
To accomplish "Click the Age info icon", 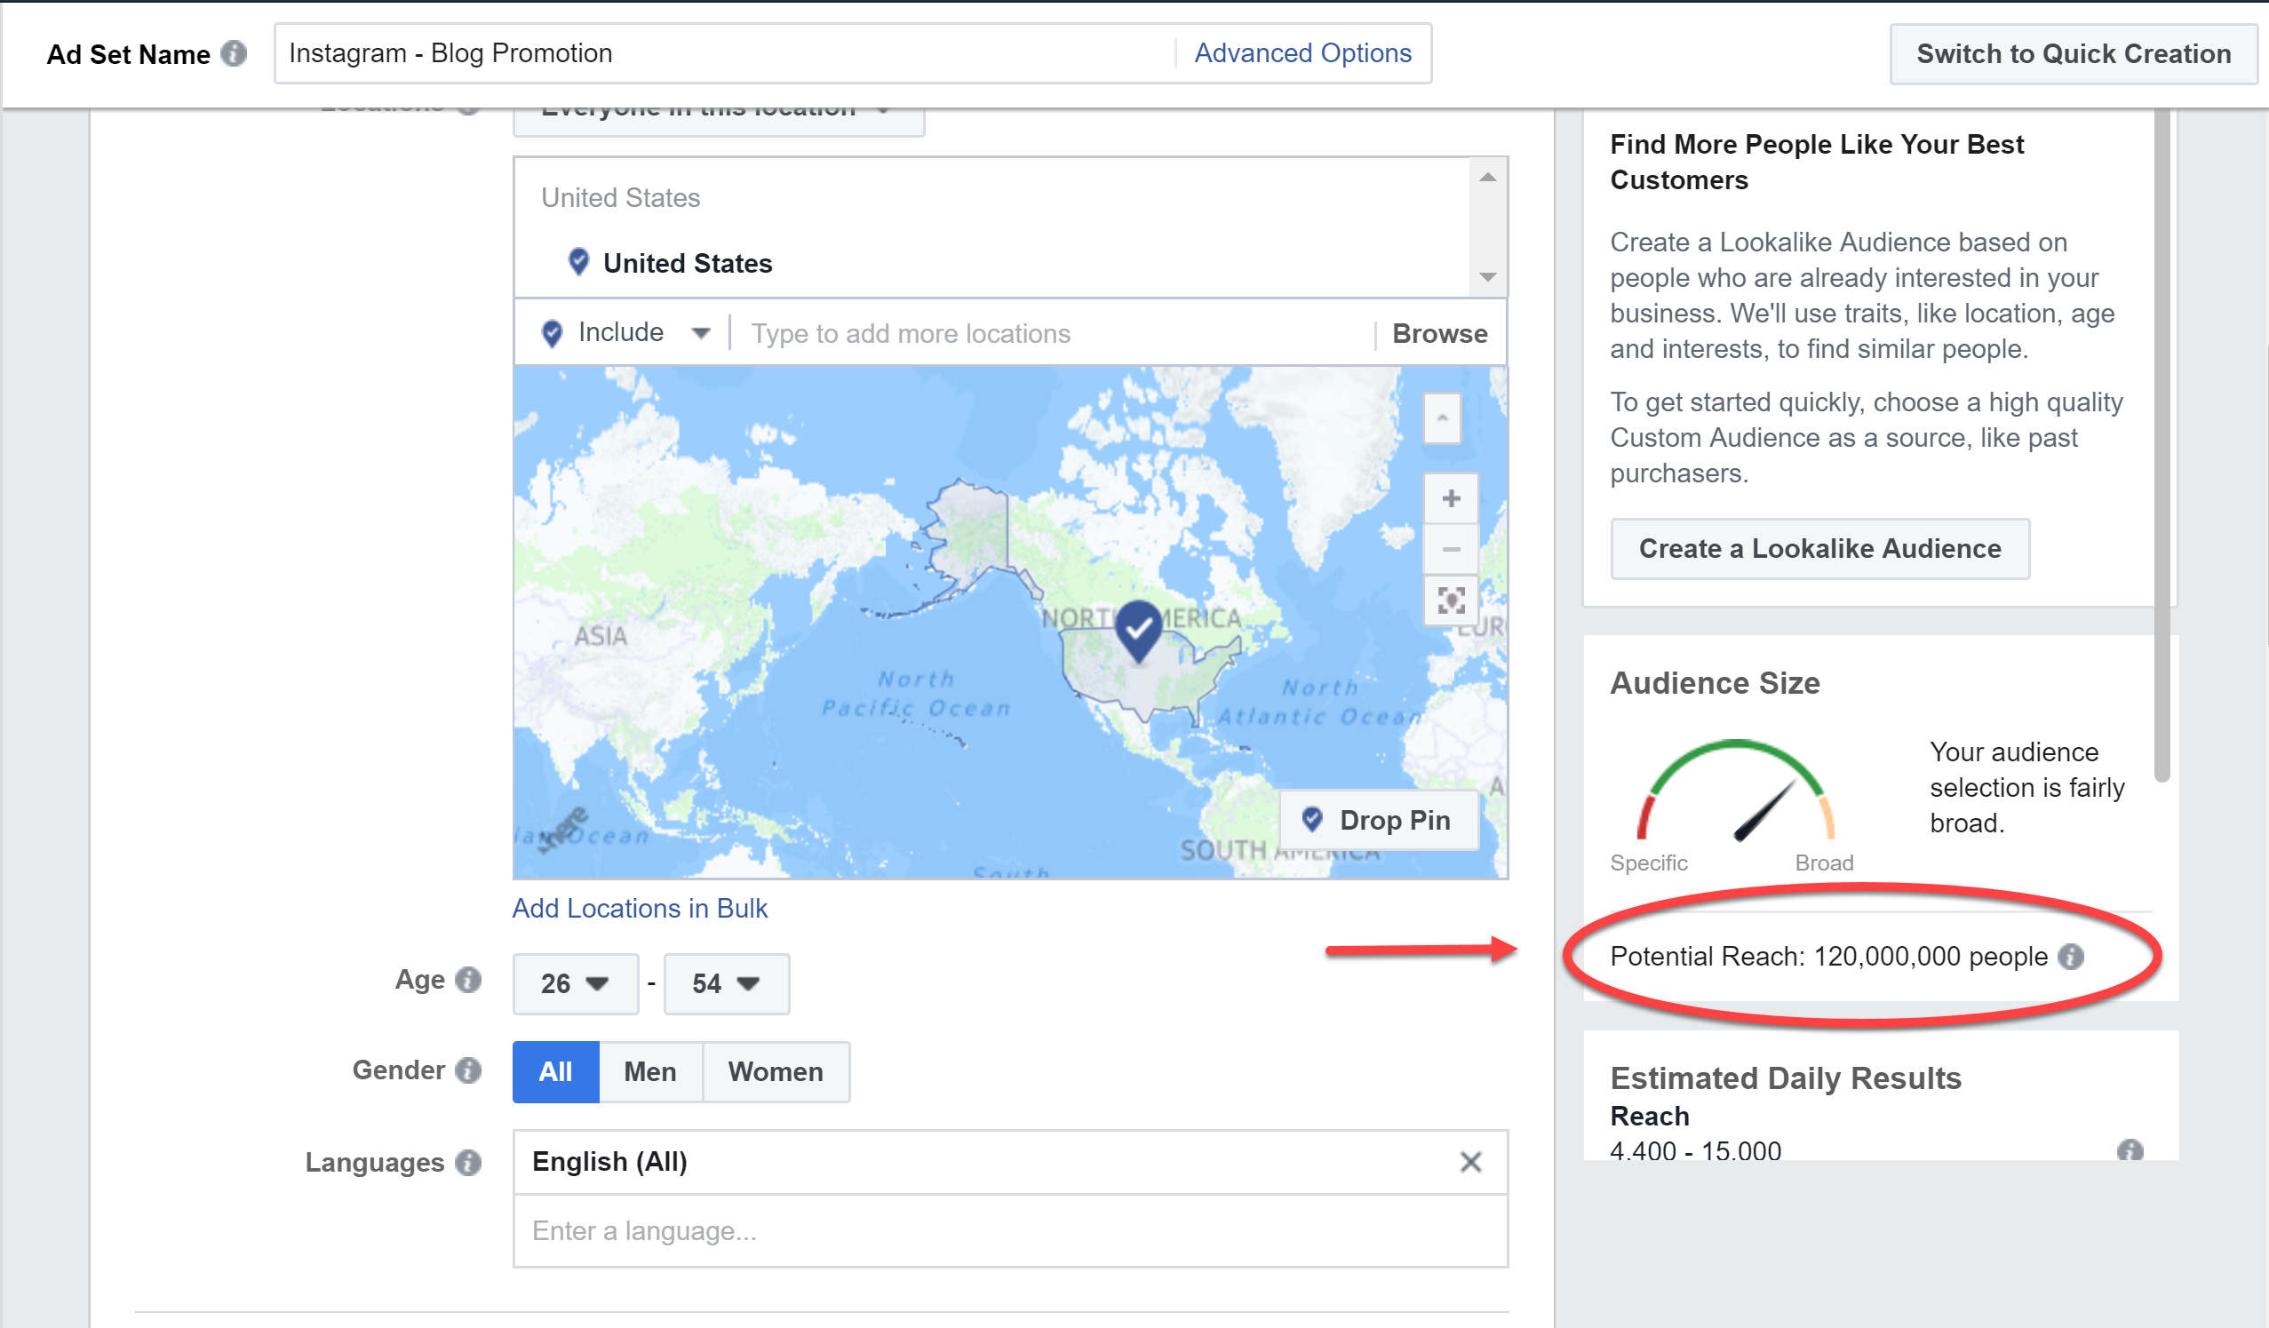I will 468,980.
